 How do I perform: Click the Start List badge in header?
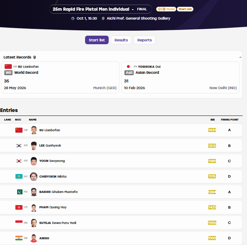coord(185,9)
